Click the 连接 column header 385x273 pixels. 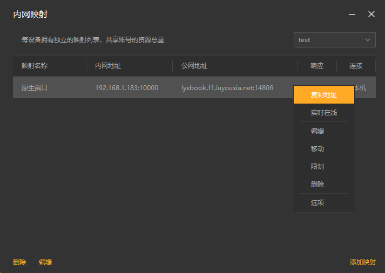tap(356, 66)
